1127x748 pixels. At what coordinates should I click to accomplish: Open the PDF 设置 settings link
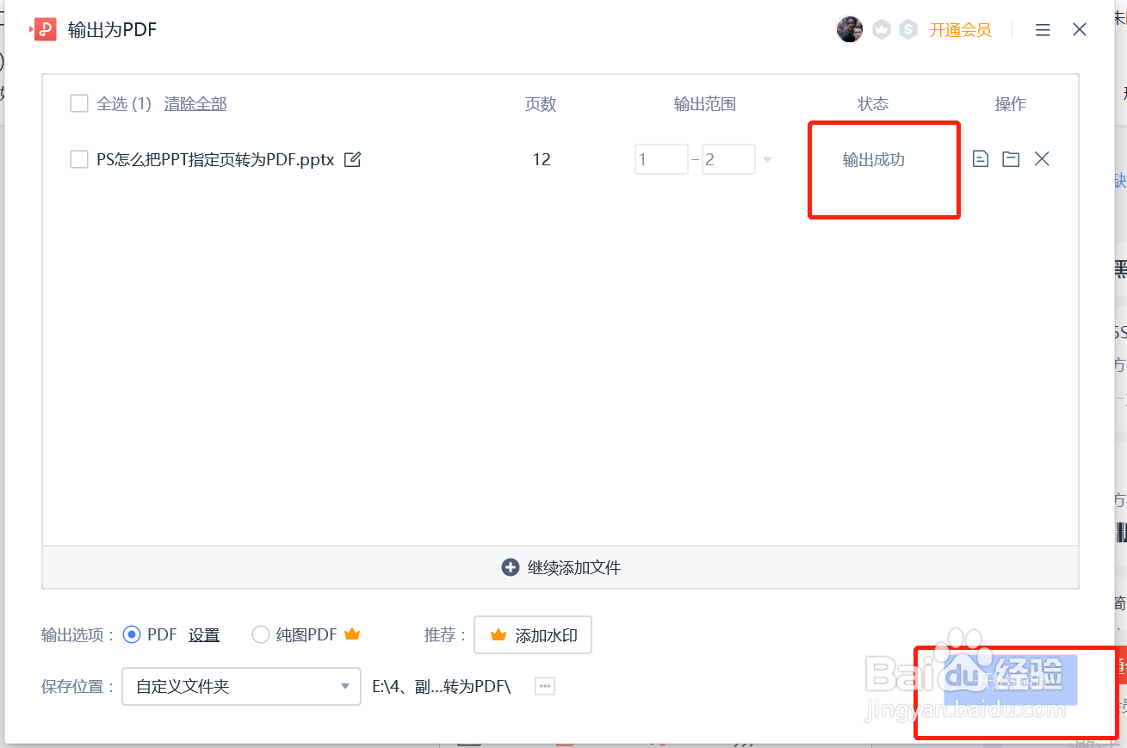(204, 635)
